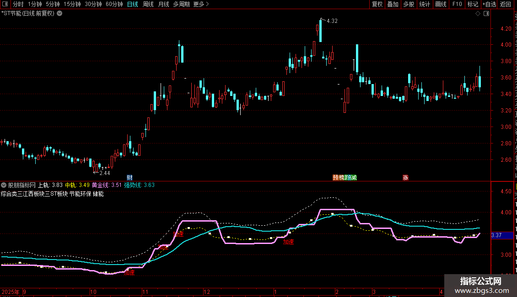517x297 pixels.
Task: Click the 减 event marker icon
Action: [354, 177]
